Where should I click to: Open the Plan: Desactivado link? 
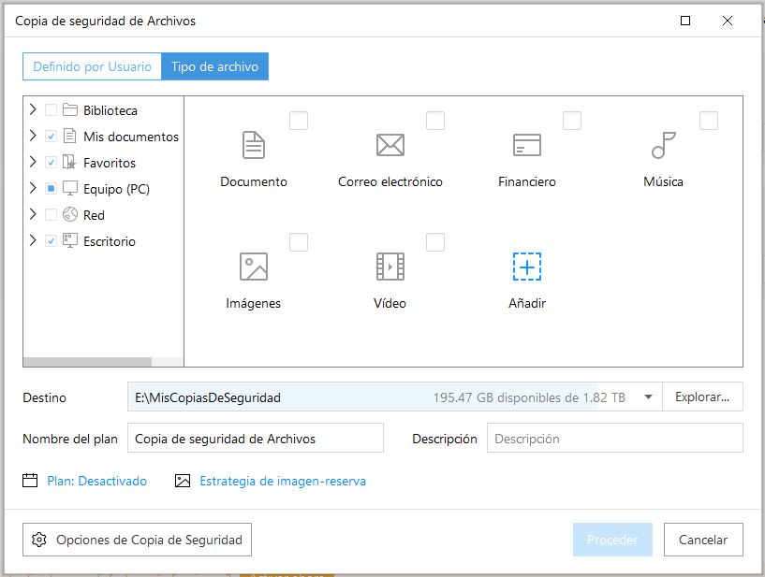click(x=96, y=482)
